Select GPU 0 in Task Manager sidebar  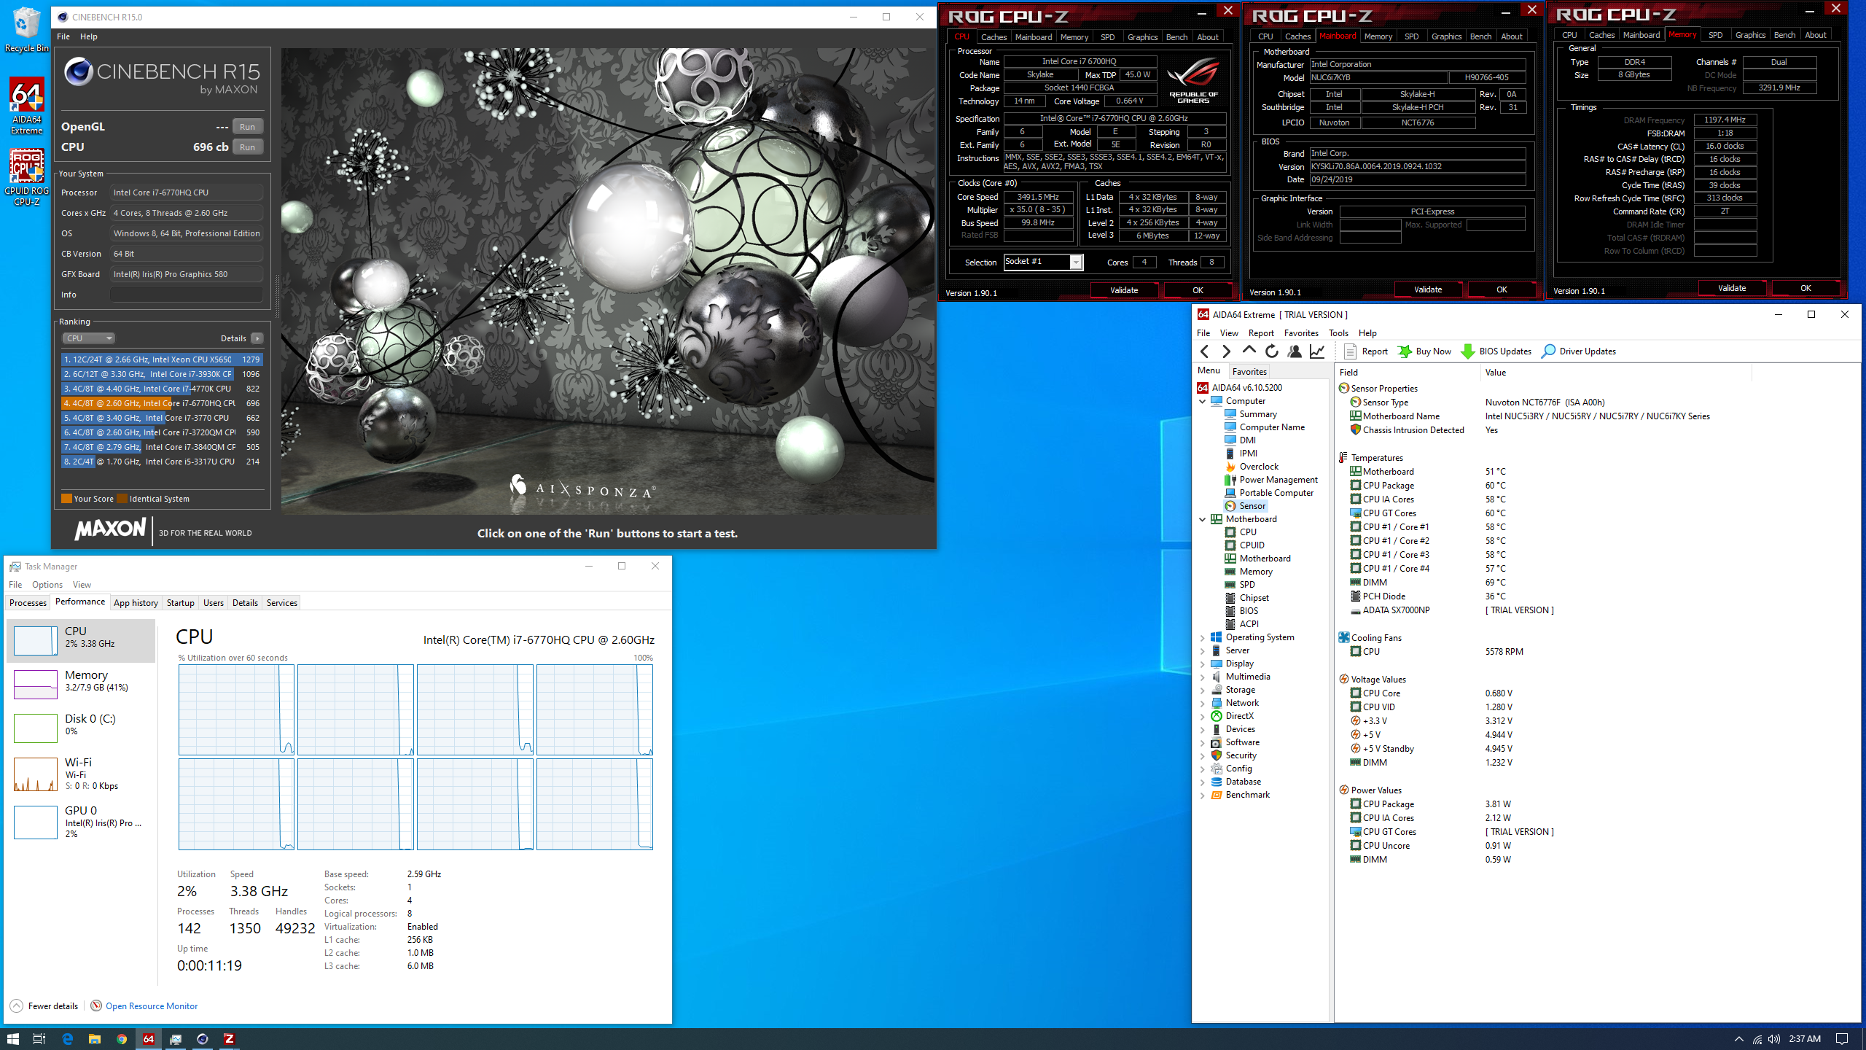82,822
